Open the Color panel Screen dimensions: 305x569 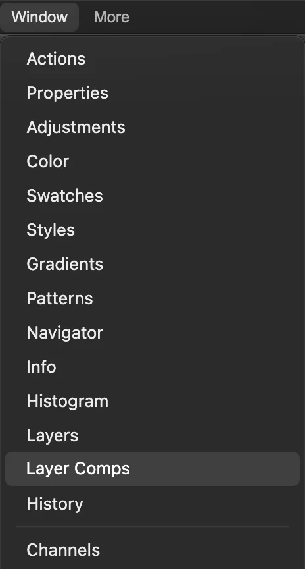pos(152,161)
